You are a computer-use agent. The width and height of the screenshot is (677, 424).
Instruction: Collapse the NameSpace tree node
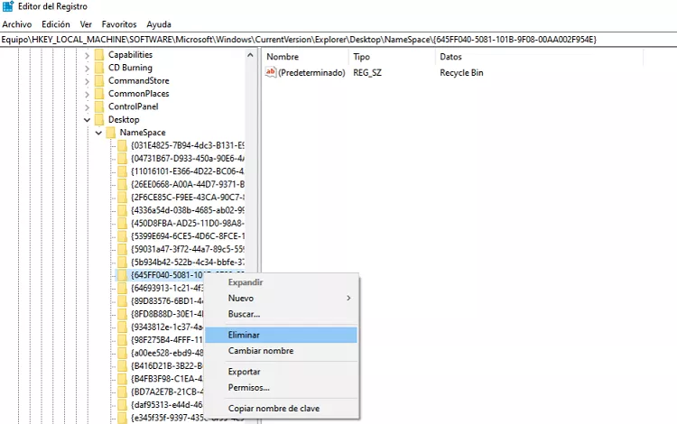pyautogui.click(x=98, y=133)
